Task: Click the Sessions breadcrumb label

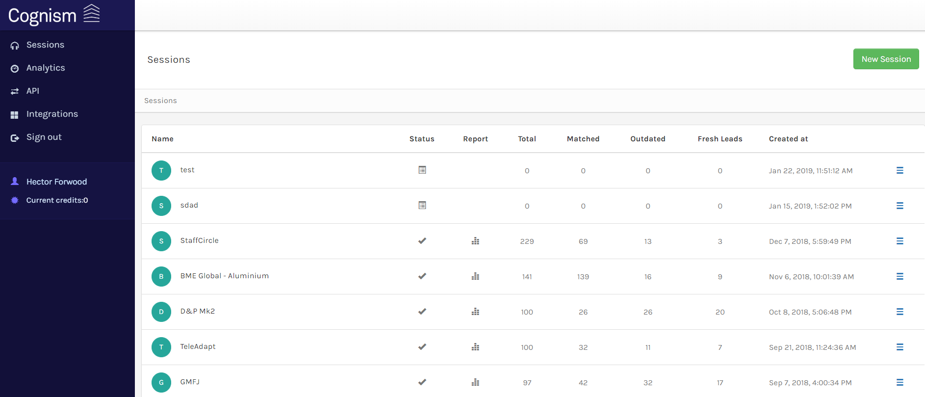Action: coord(160,101)
